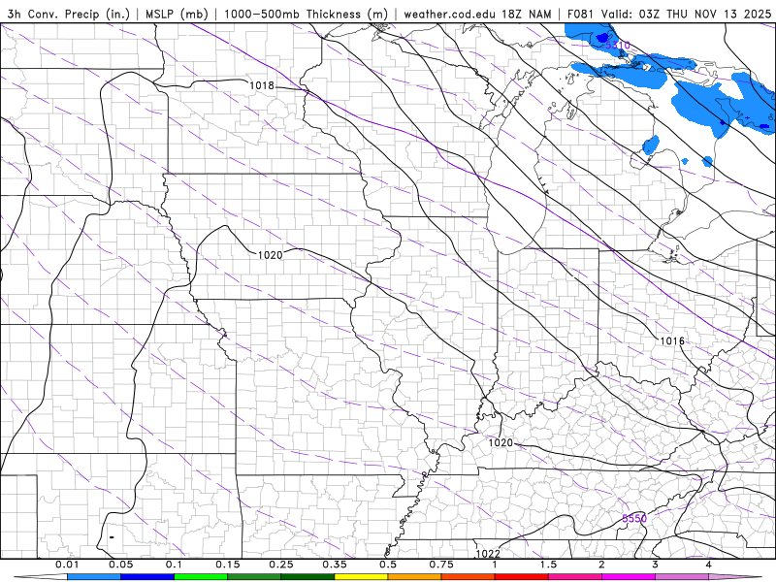Select the red 1–1.5 color swatch

522,577
